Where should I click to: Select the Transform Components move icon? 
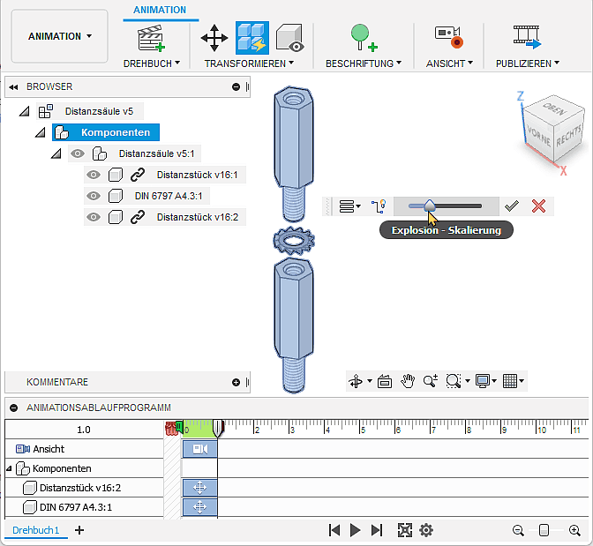point(214,37)
